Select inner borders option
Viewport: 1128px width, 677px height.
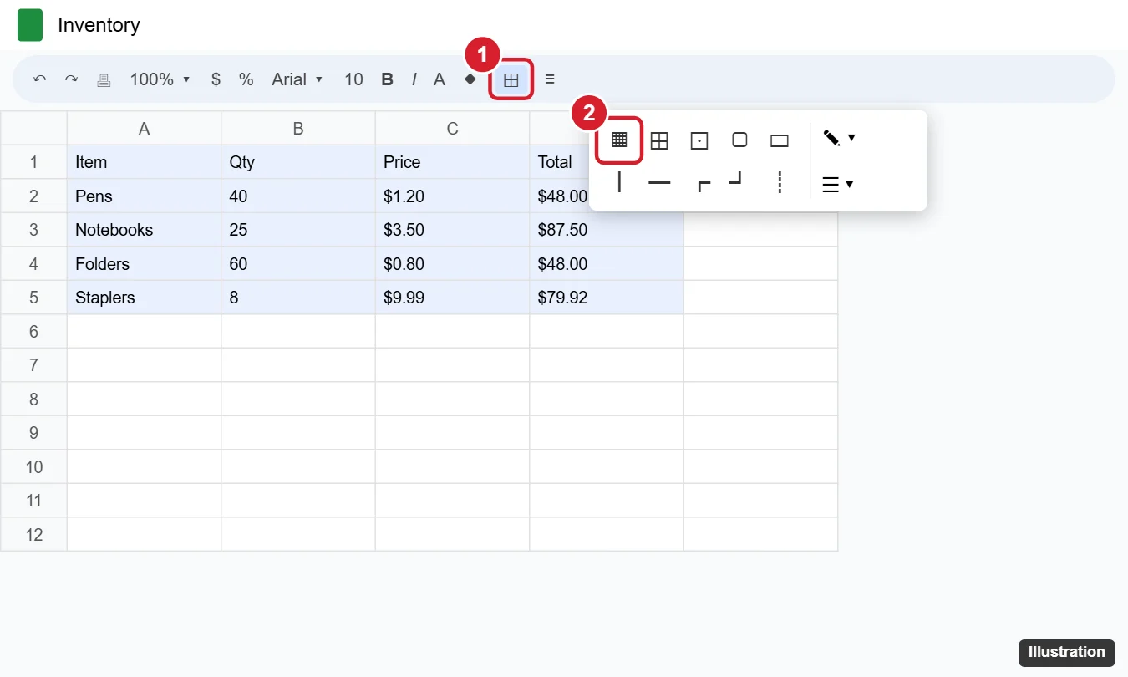659,140
